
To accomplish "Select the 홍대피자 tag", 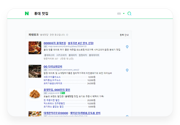I will click(x=73, y=55).
